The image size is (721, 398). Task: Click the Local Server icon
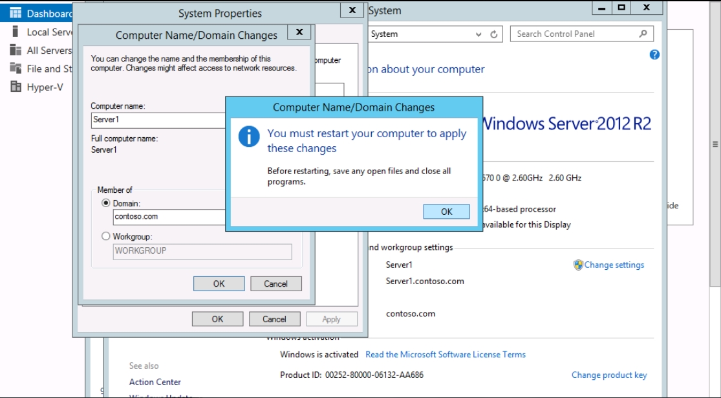[15, 31]
